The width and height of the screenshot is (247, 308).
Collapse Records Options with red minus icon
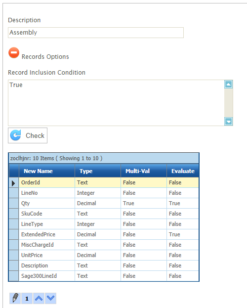pos(14,52)
